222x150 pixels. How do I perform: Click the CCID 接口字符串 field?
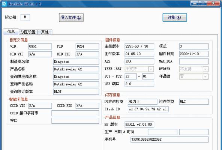point(75,113)
